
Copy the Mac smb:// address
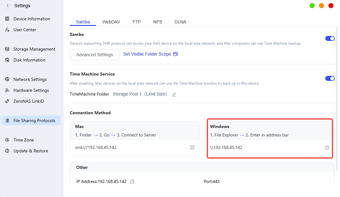192,148
